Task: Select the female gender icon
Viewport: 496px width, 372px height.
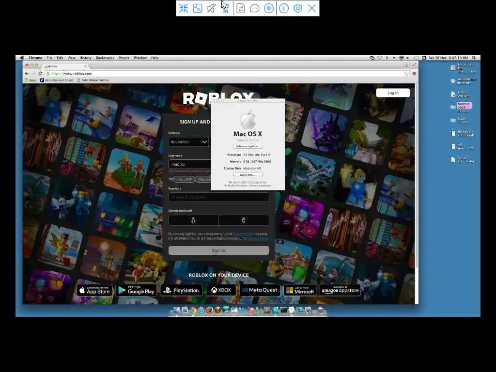Action: pyautogui.click(x=193, y=220)
